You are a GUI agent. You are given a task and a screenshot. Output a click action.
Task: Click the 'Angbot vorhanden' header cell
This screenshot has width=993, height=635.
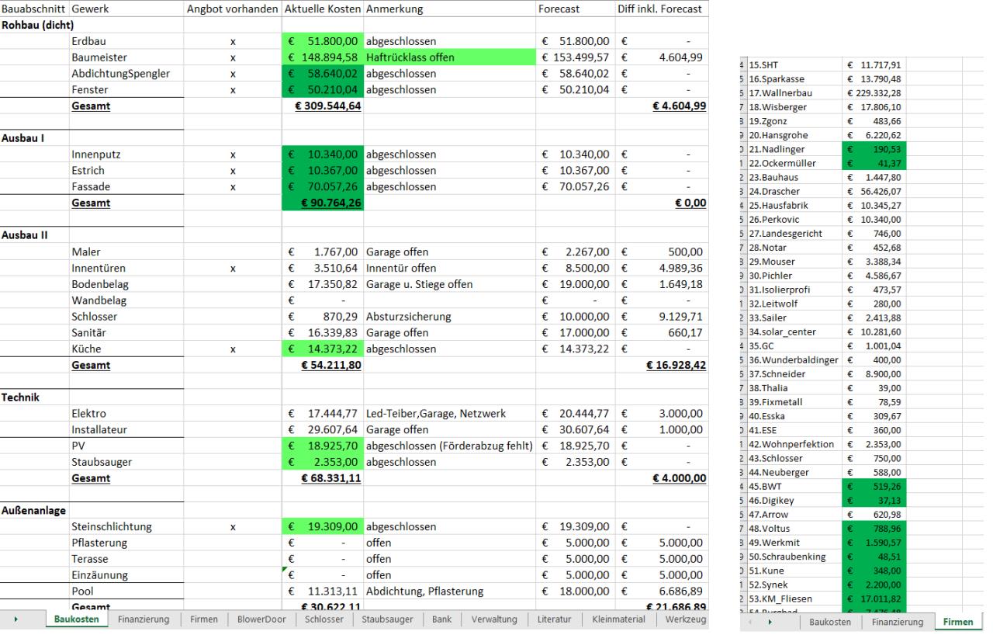coord(233,9)
